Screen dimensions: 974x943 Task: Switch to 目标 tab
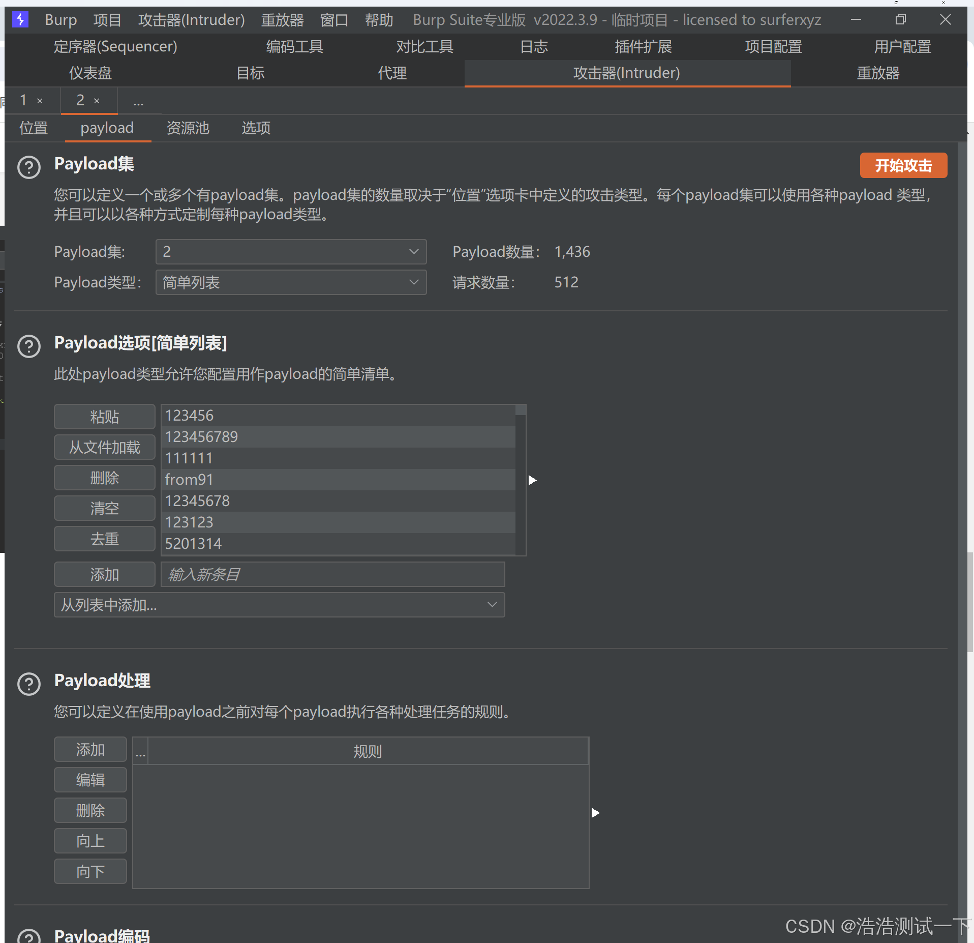pos(251,73)
